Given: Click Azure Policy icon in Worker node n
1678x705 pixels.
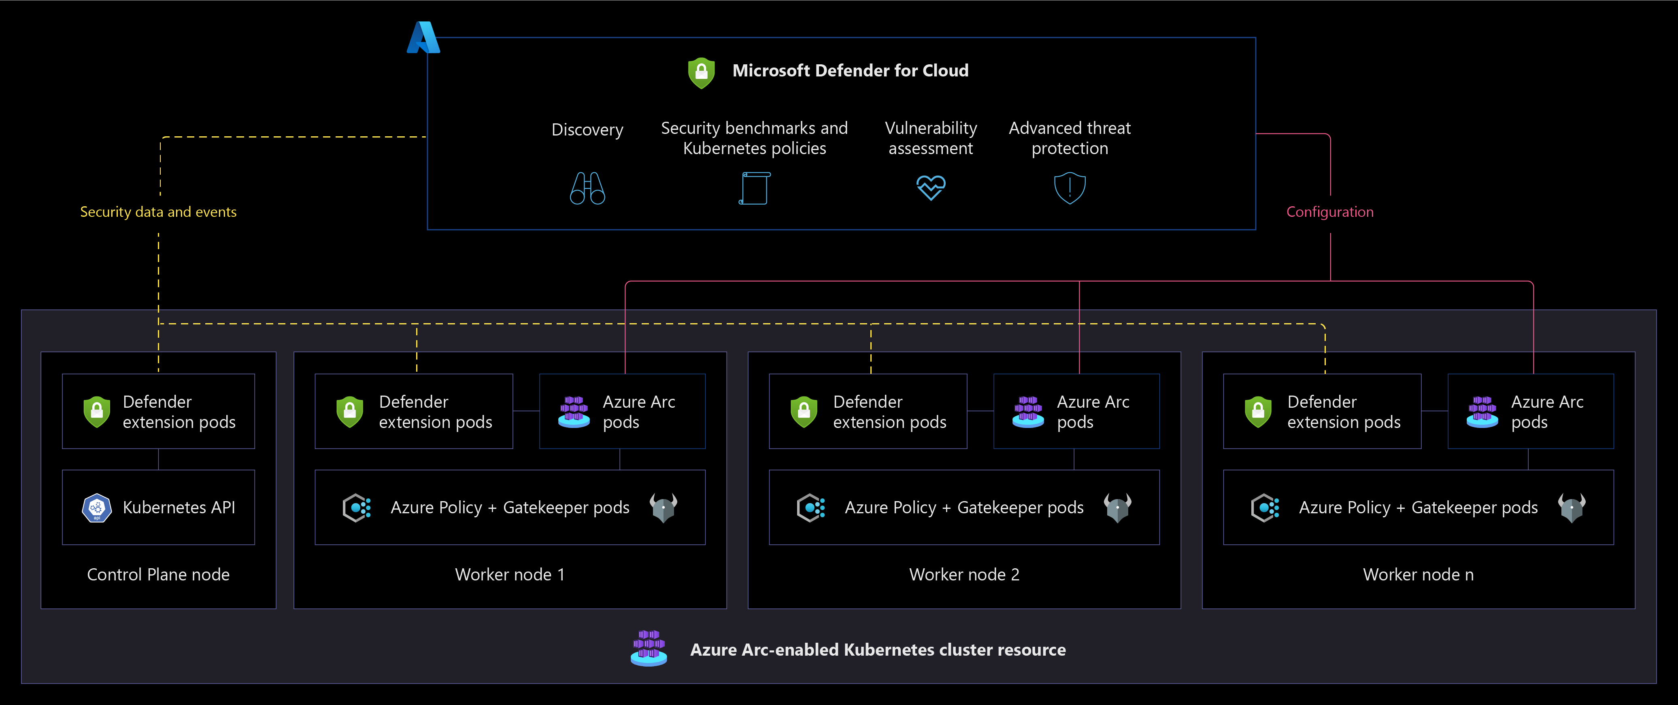Looking at the screenshot, I should 1265,508.
